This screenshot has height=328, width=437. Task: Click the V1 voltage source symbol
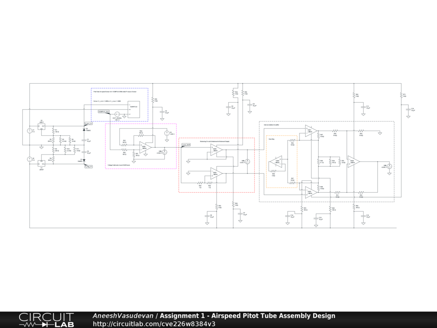(29, 131)
